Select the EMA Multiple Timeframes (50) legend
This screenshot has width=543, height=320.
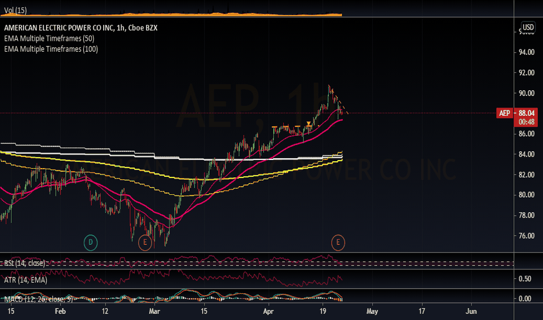pos(49,38)
